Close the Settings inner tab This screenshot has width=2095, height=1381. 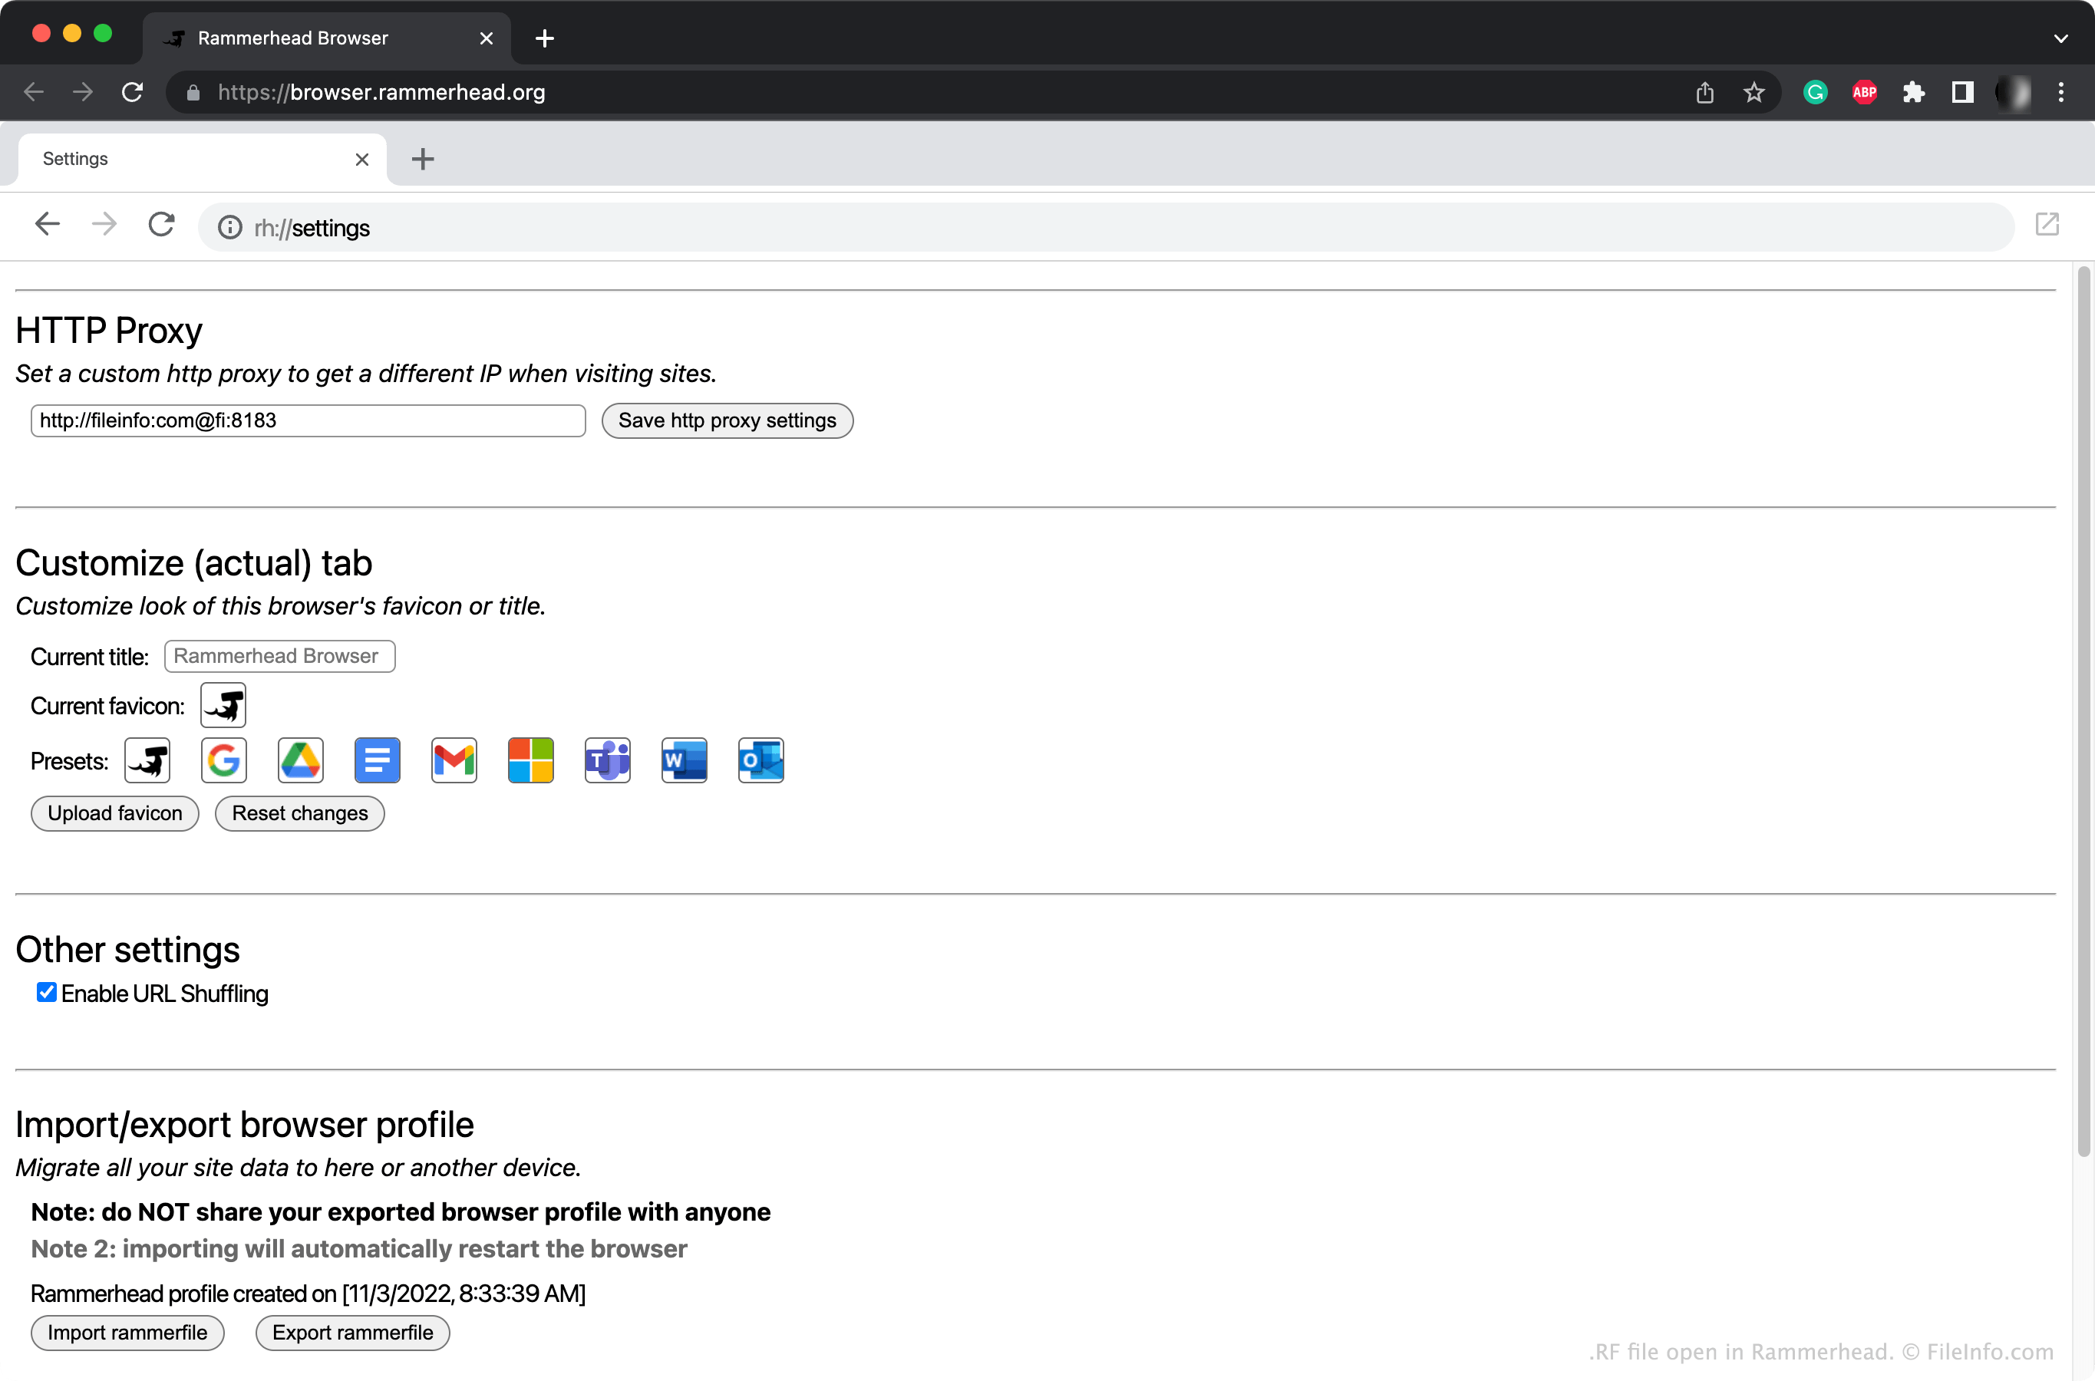(362, 160)
